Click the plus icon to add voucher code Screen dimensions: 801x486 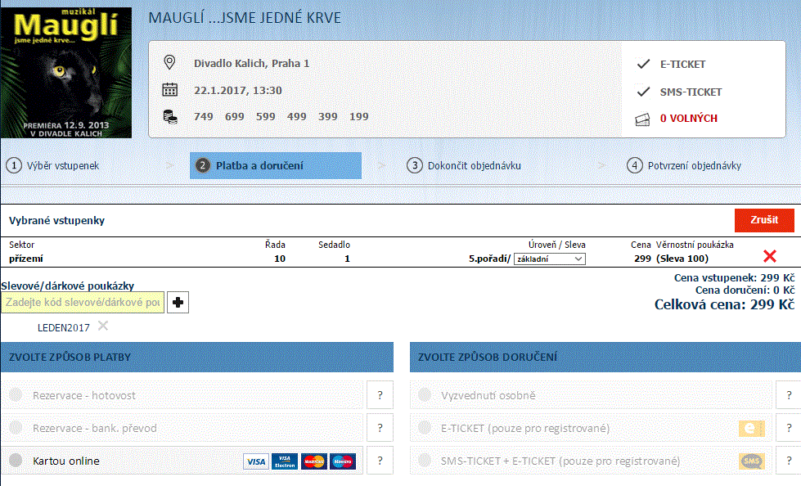178,303
